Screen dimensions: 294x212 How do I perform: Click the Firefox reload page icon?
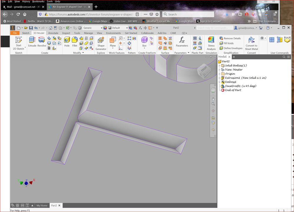18,14
